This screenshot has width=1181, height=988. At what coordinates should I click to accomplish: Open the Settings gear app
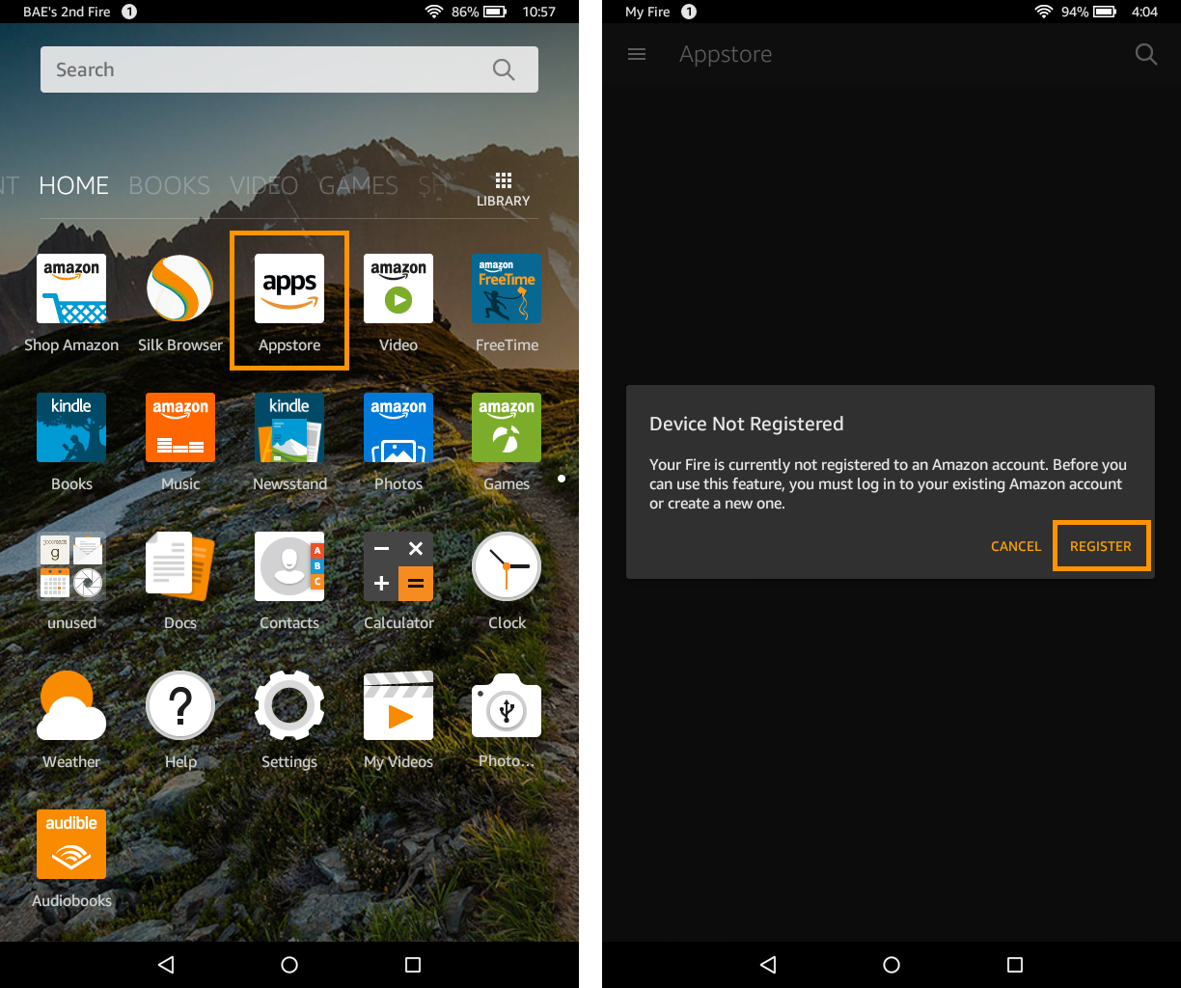[289, 705]
